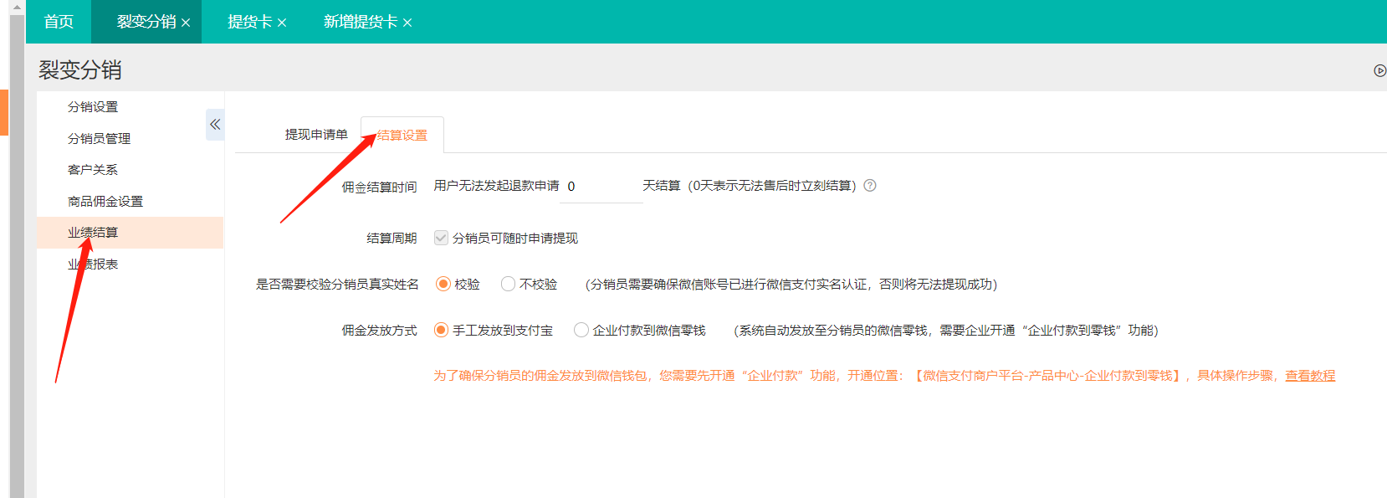Close the 提货卡 tab
This screenshot has width=1387, height=498.
282,23
